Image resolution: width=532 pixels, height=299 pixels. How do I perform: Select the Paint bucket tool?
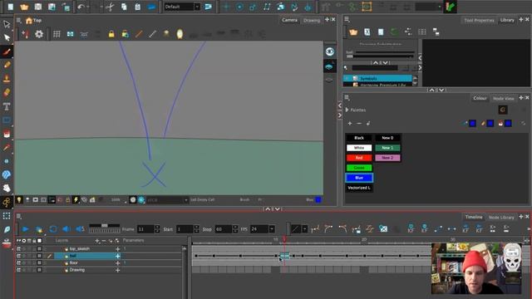[x=7, y=134]
